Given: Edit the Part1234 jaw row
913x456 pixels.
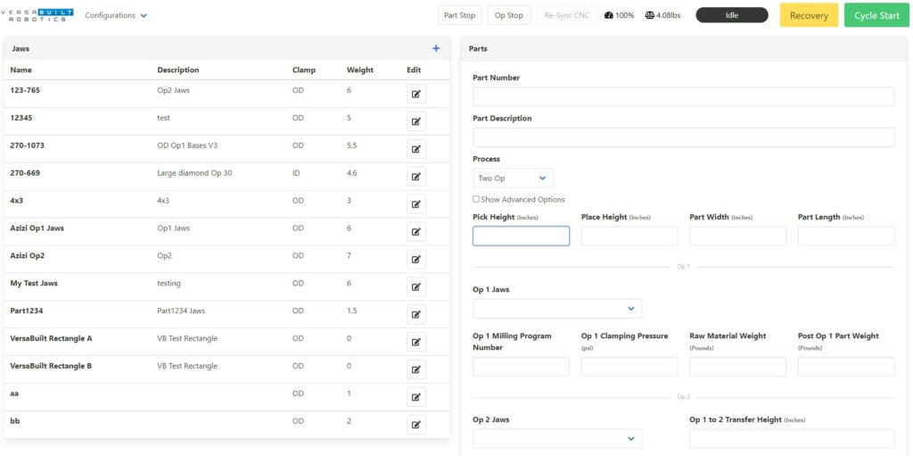Looking at the screenshot, I should click(416, 314).
